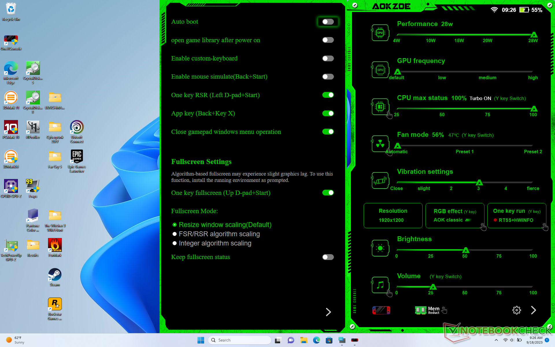Click the GPU frequency icon
The height and width of the screenshot is (347, 555).
[380, 70]
